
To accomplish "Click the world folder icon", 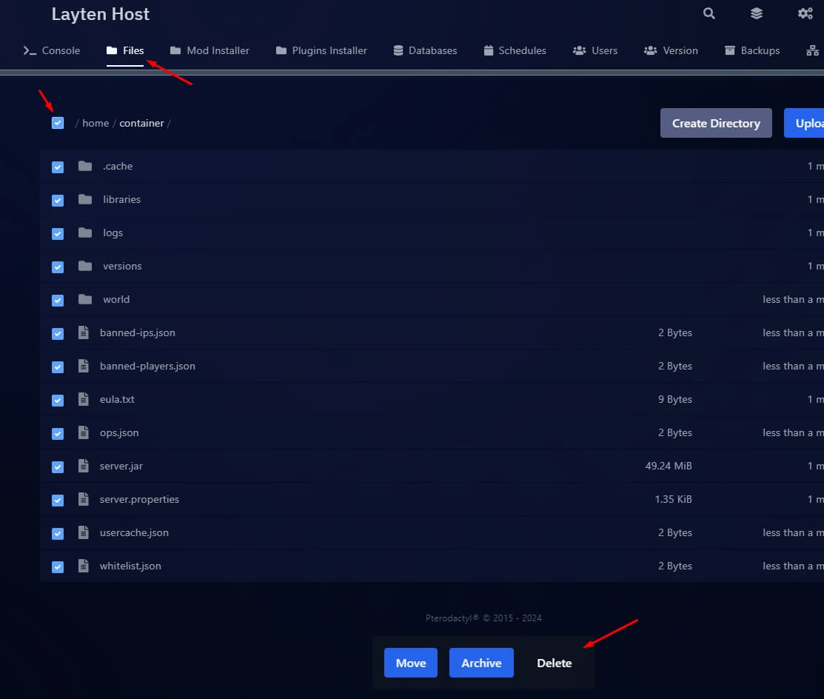I will pos(85,299).
